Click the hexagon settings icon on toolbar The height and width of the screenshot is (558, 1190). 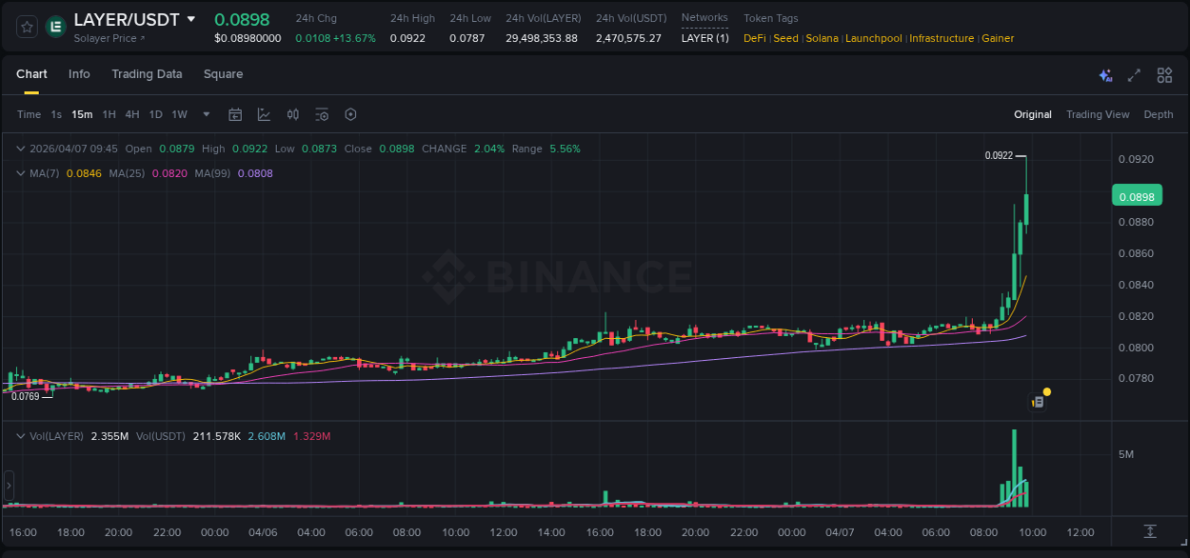(x=350, y=114)
